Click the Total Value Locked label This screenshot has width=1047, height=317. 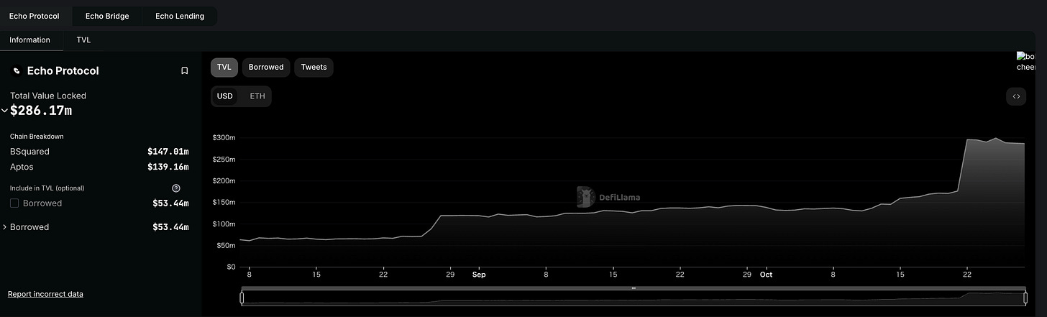pyautogui.click(x=48, y=96)
